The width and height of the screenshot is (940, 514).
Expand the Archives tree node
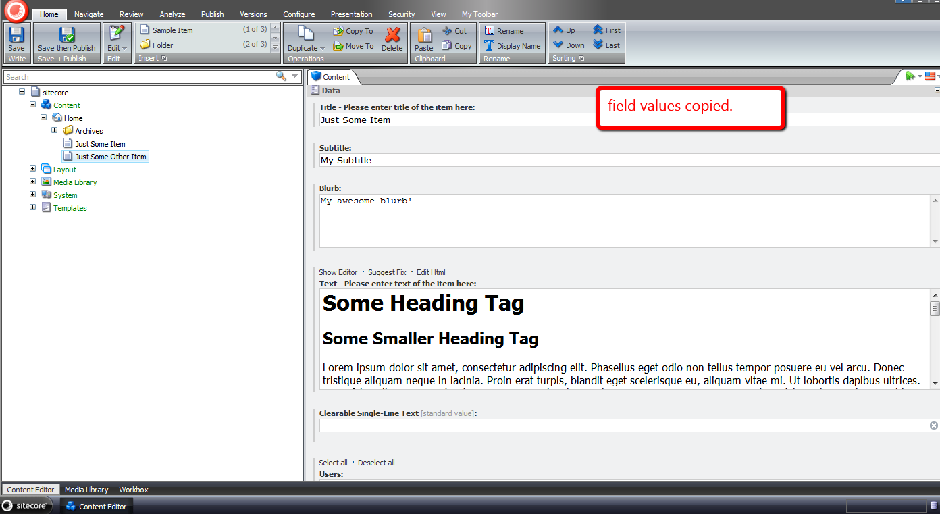point(55,130)
